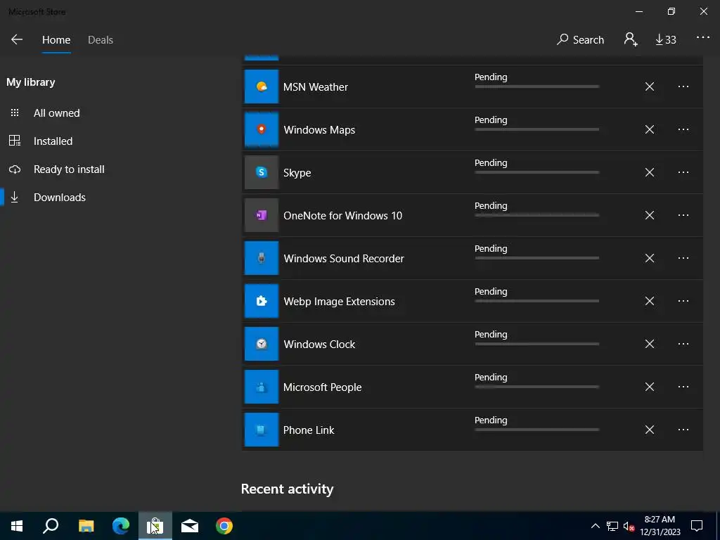Image resolution: width=720 pixels, height=540 pixels.
Task: Click the Phone Link progress bar
Action: pos(536,430)
